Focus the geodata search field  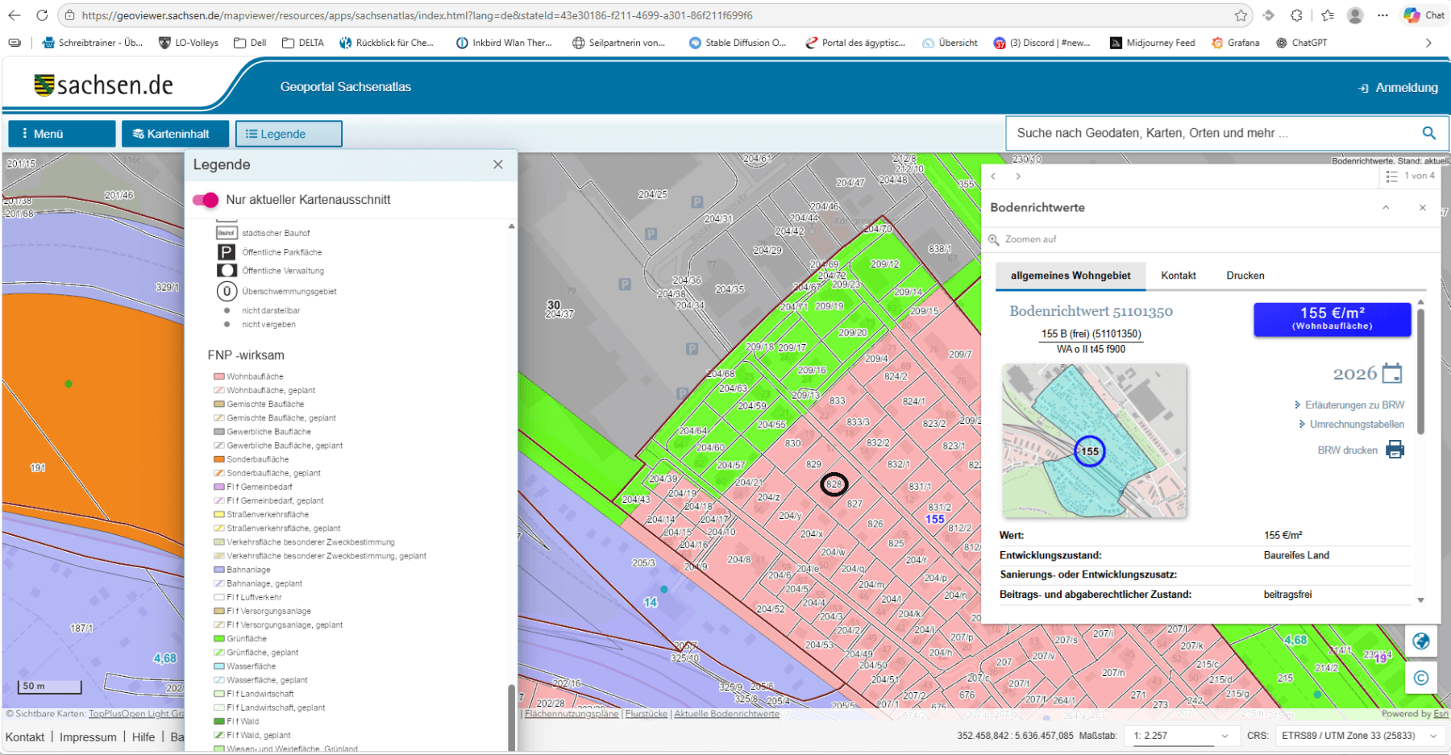click(x=1213, y=133)
